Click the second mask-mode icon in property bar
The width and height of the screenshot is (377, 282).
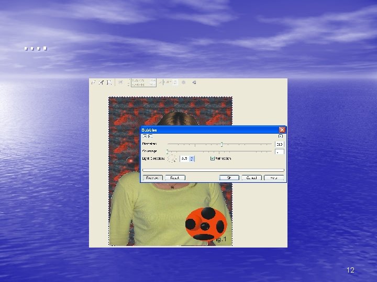coord(102,83)
